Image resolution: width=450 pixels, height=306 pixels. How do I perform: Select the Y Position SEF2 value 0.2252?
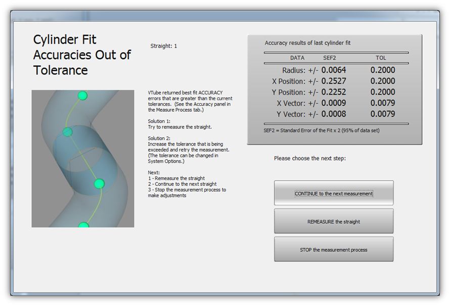click(x=334, y=93)
